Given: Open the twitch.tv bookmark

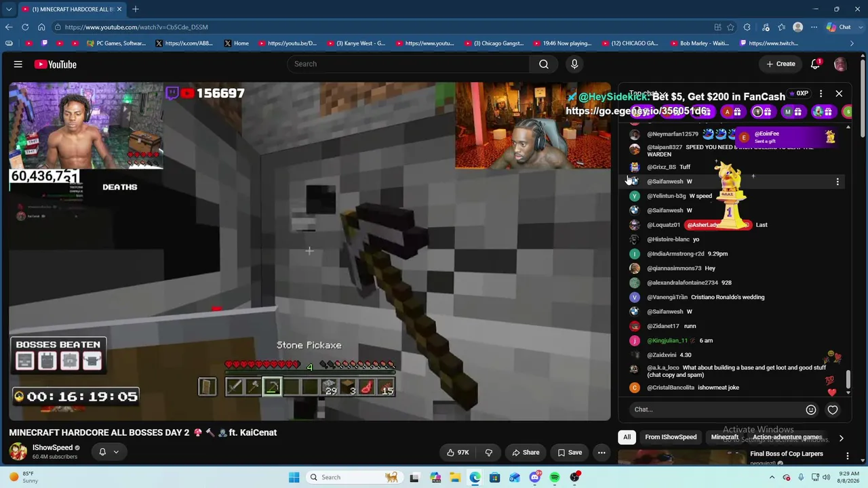Looking at the screenshot, I should pos(769,43).
